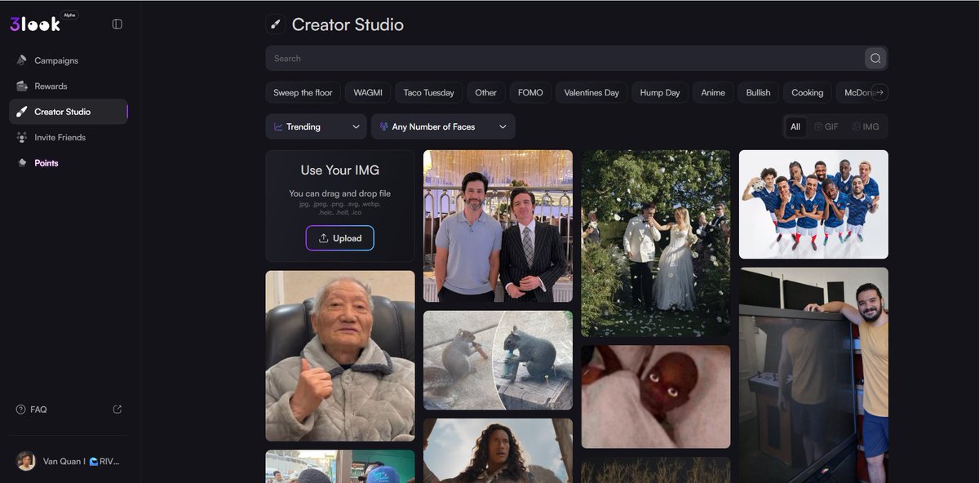Screen dimensions: 979x483
Task: Open the squirrels image
Action: [498, 360]
